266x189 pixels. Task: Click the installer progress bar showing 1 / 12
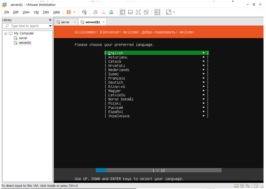[x=159, y=170]
